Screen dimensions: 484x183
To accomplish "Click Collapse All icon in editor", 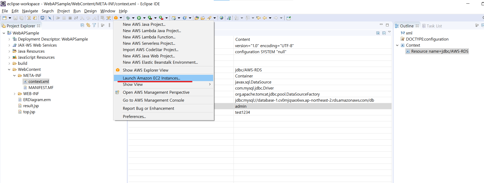I will click(x=384, y=33).
